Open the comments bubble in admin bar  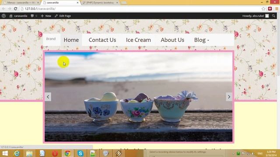point(34,16)
